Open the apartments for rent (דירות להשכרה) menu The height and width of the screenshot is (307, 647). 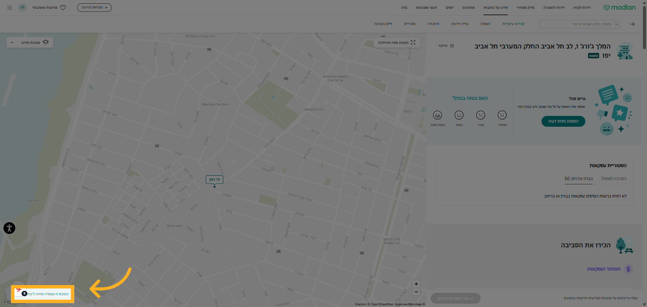(x=554, y=7)
